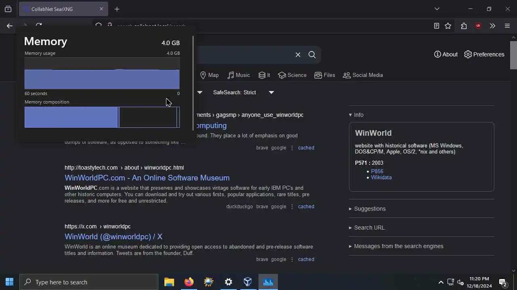This screenshot has height=290, width=517.
Task: Switch to the Map category
Action: pos(209,75)
